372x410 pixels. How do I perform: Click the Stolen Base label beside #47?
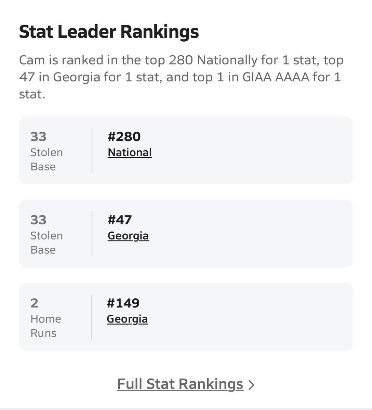(46, 243)
